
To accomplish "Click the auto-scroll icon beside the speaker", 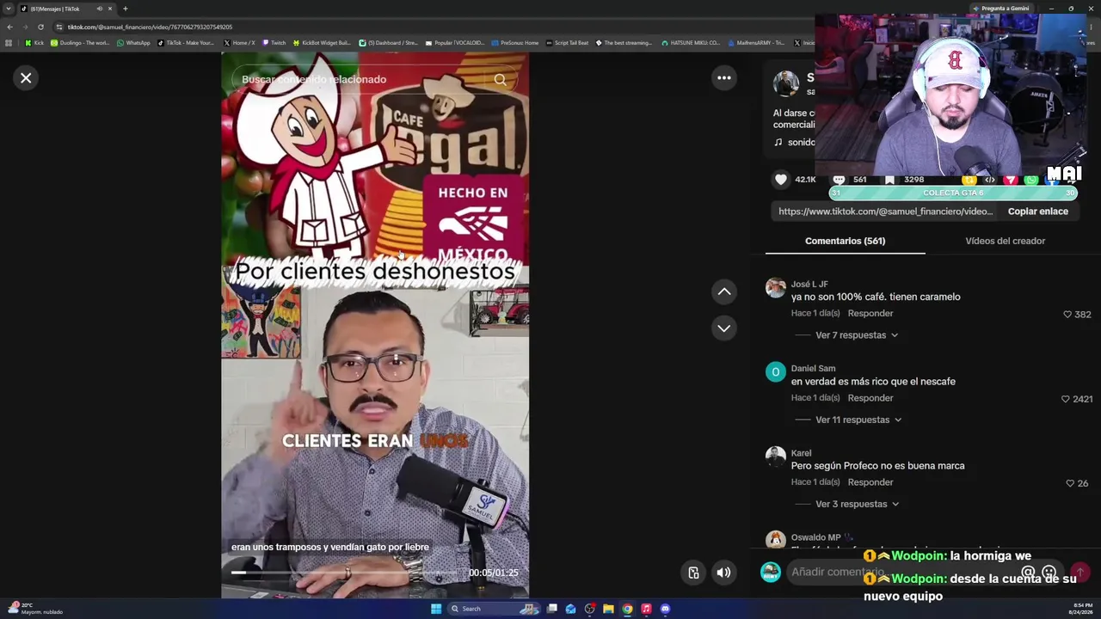I will (x=694, y=573).
